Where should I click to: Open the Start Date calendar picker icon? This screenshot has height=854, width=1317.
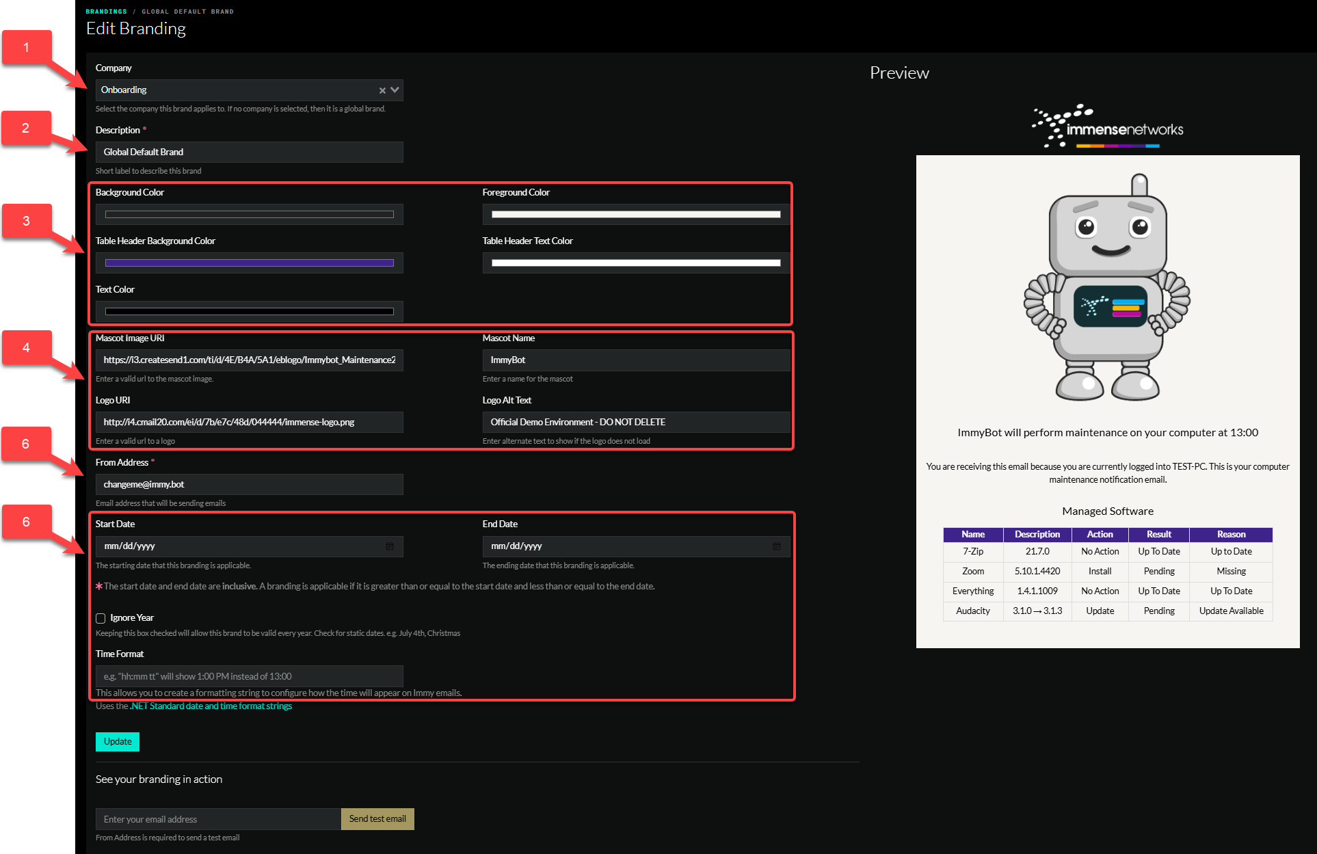390,546
